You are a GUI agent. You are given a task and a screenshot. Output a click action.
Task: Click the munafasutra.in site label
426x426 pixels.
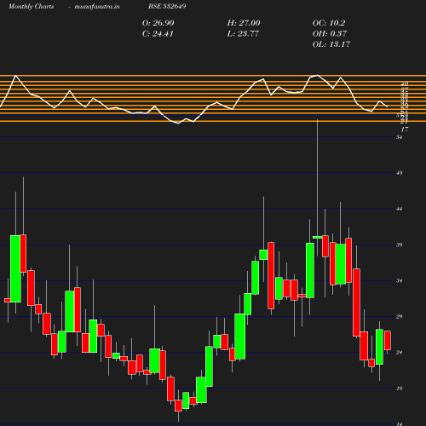click(x=97, y=7)
